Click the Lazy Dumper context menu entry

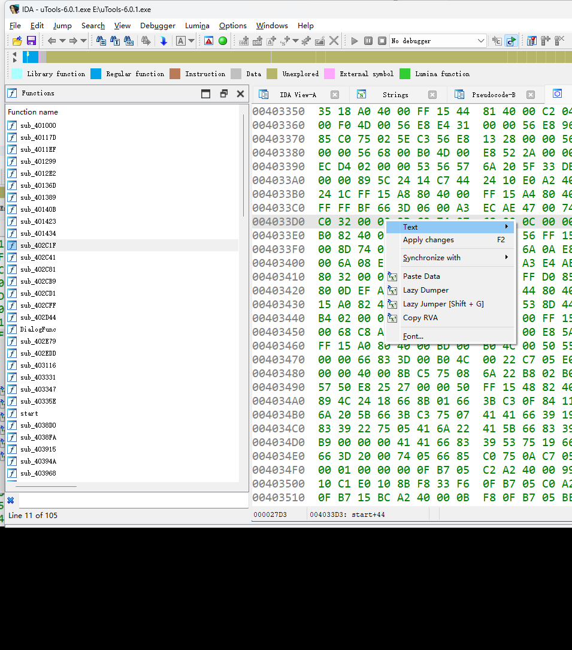425,290
